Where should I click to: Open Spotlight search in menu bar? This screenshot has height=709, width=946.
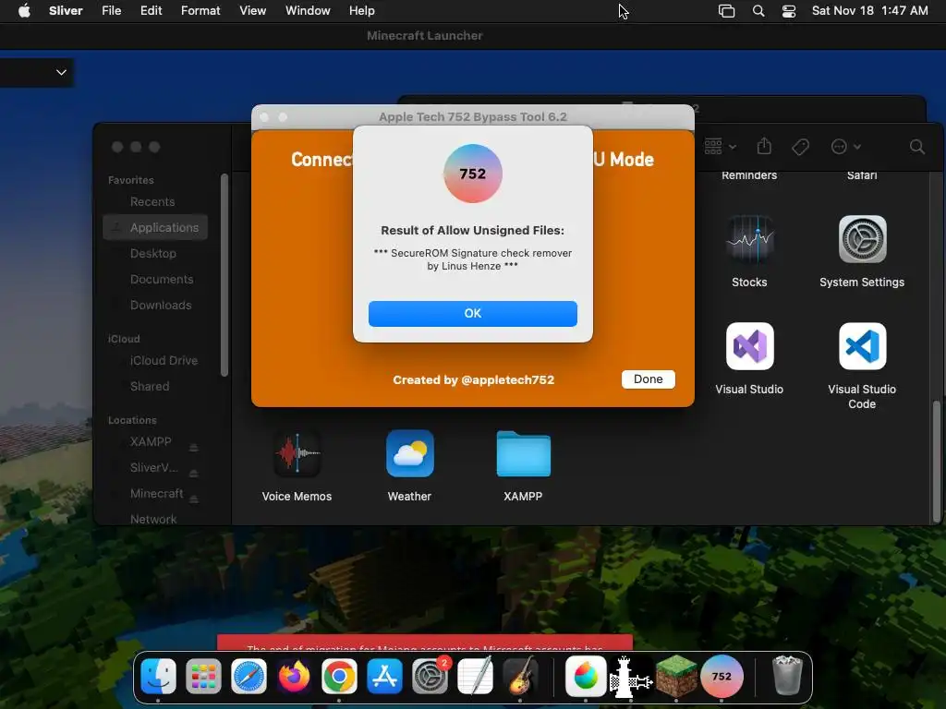point(758,11)
